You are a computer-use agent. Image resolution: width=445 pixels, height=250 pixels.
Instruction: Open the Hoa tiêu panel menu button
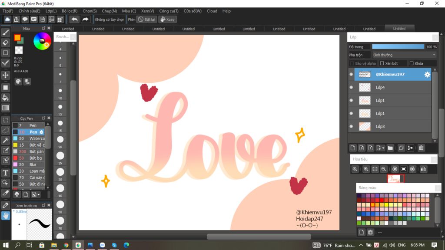tap(434, 159)
